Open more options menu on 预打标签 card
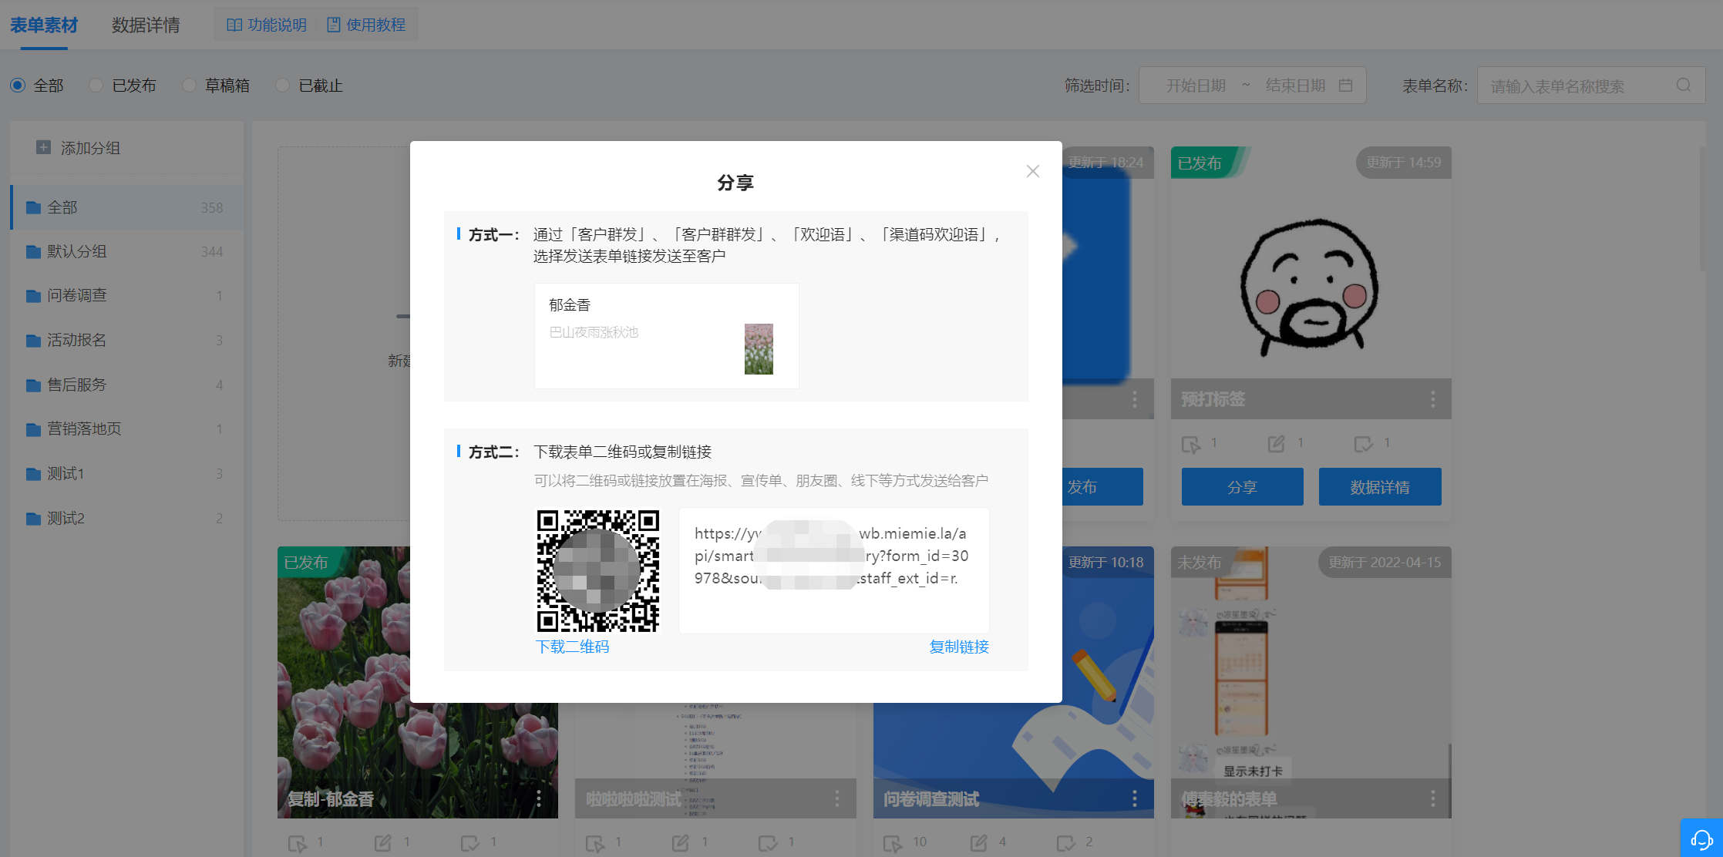The width and height of the screenshot is (1723, 857). tap(1432, 399)
